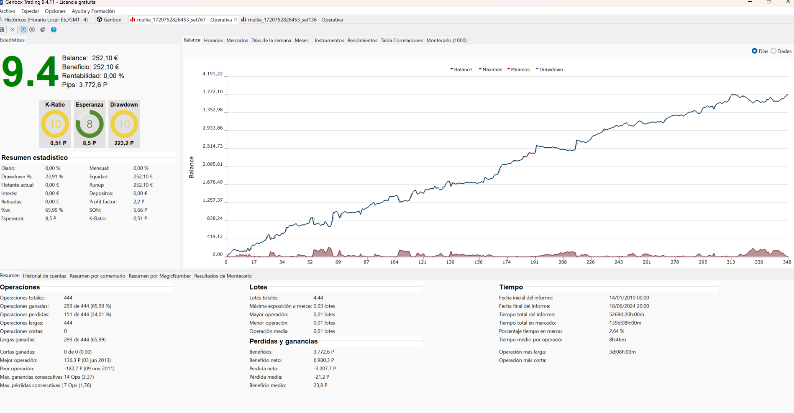This screenshot has height=413, width=794.
Task: Open the Tabla Correlaciones tab
Action: (401, 41)
